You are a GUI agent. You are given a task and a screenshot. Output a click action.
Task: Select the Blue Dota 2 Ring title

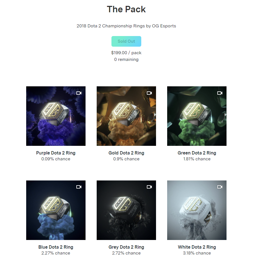click(x=56, y=247)
